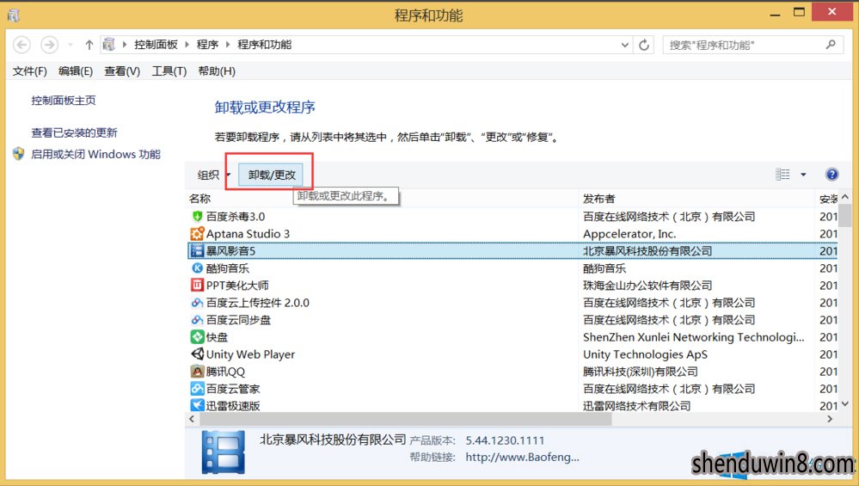This screenshot has width=859, height=486.
Task: Click the window icon in title bar
Action: point(13,15)
